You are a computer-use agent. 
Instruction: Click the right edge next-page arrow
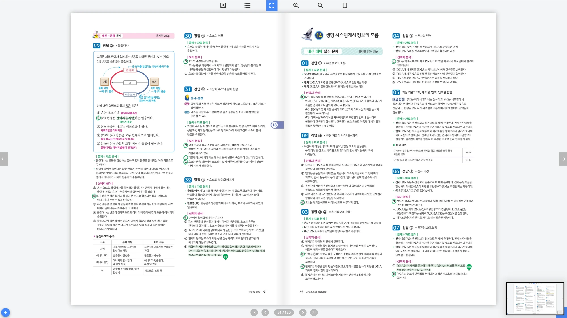coord(563,159)
